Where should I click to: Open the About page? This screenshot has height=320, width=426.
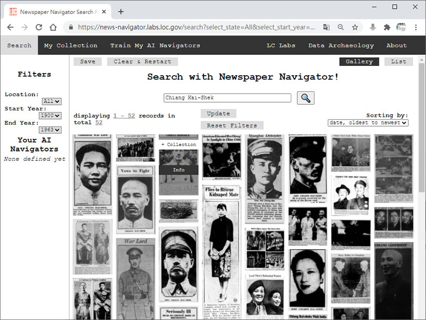[397, 46]
